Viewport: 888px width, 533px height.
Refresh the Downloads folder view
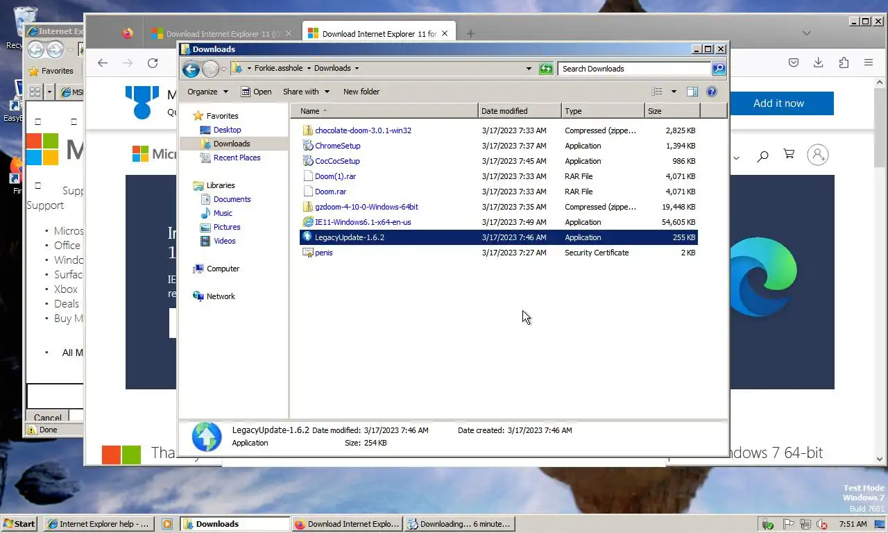(x=546, y=69)
